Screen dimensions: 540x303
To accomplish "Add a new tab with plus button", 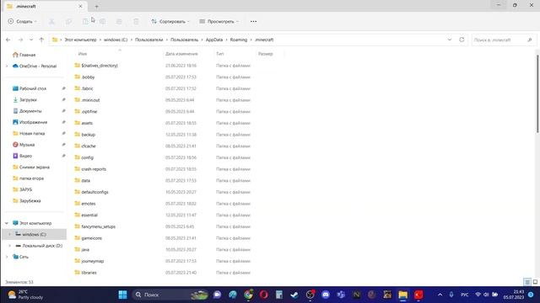I will tap(97, 6).
